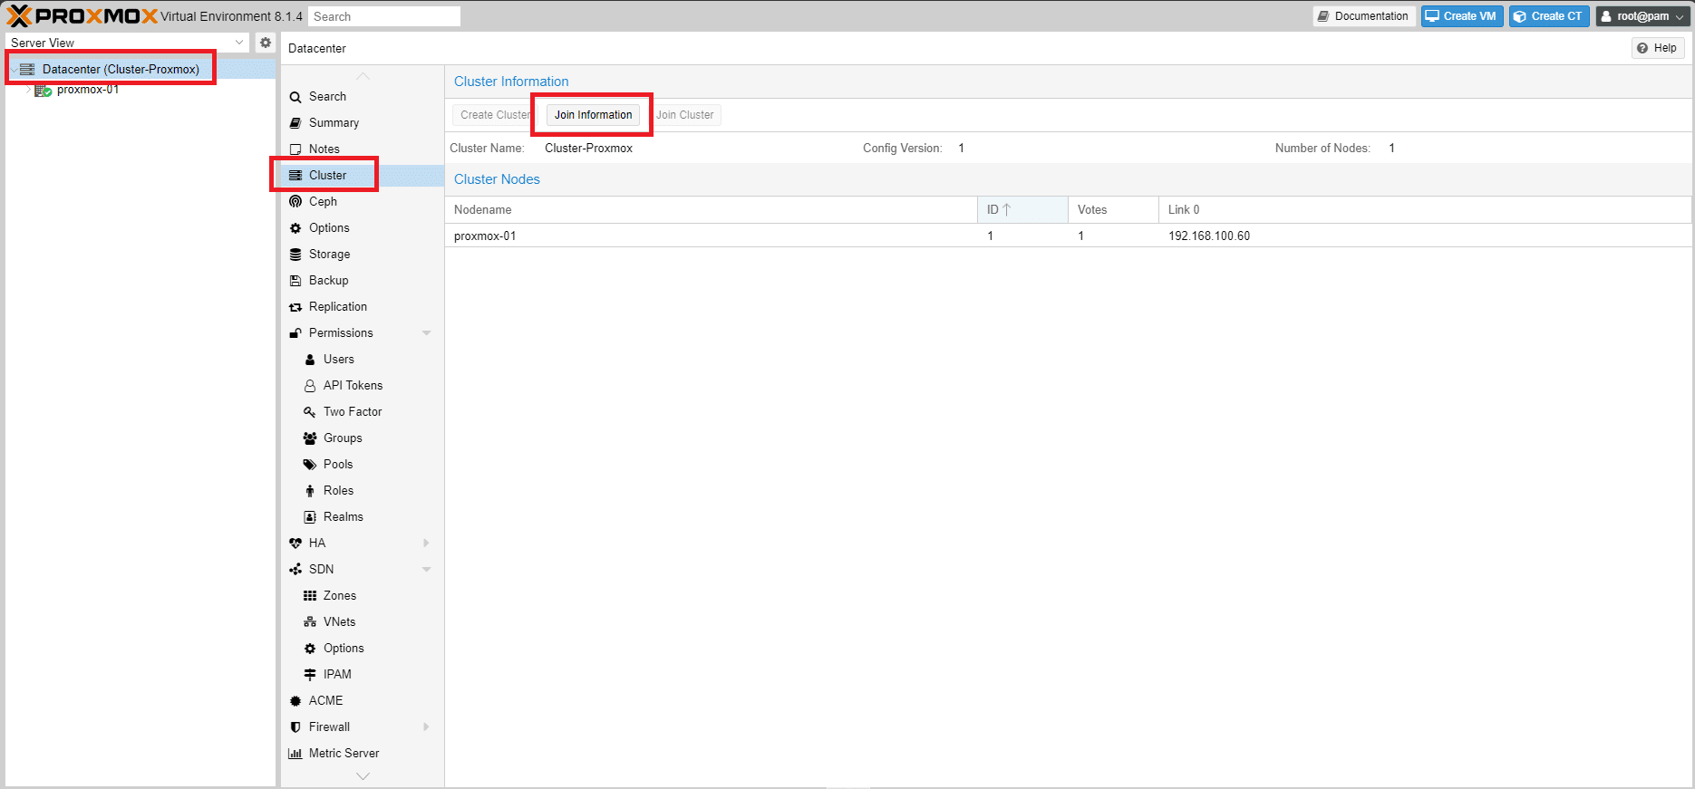This screenshot has height=789, width=1695.
Task: Open the Options menu under Datacenter
Action: point(363,228)
